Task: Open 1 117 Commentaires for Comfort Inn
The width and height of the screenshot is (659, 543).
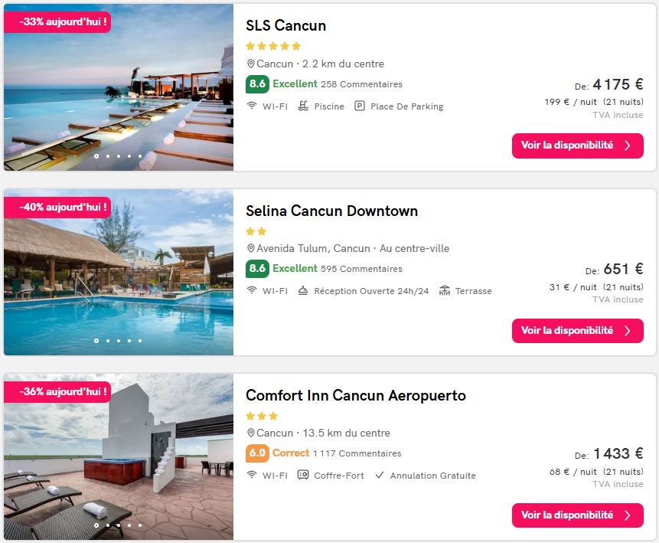Action: tap(357, 453)
